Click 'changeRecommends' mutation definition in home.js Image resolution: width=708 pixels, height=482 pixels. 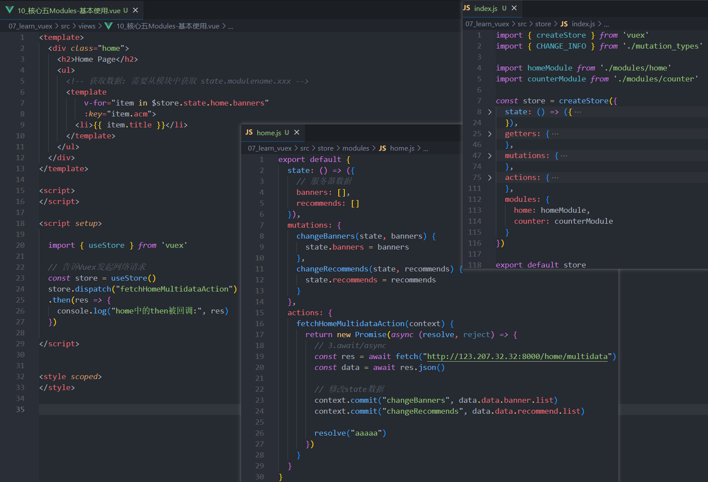tap(332, 269)
